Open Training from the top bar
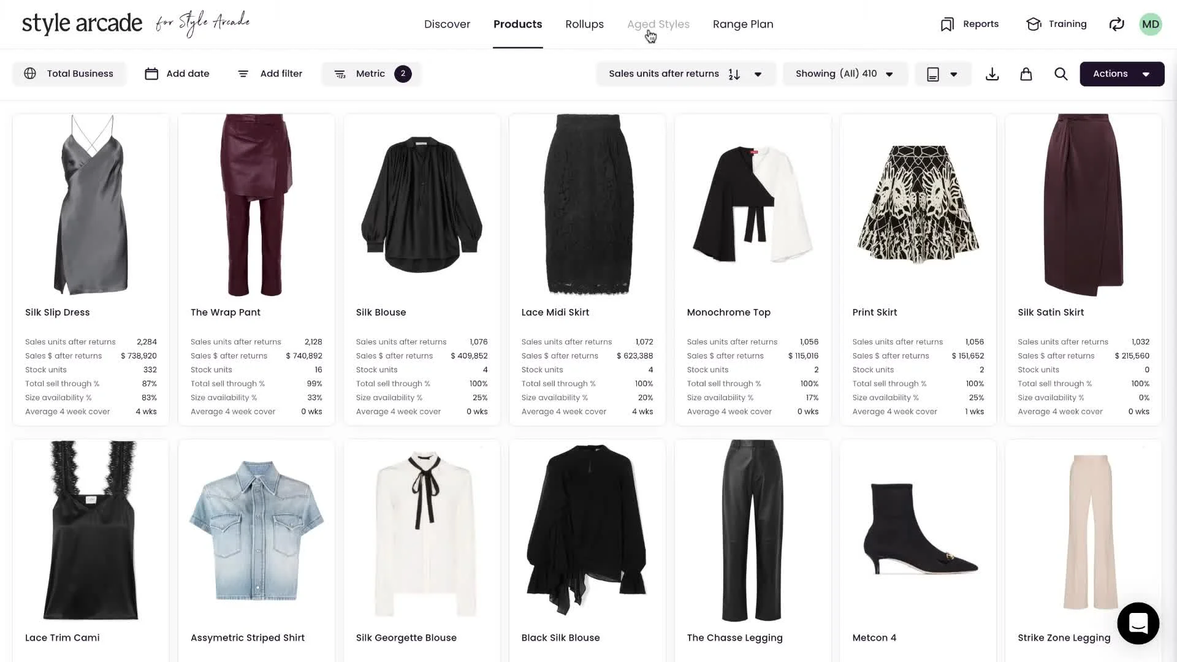The image size is (1177, 662). point(1056,25)
